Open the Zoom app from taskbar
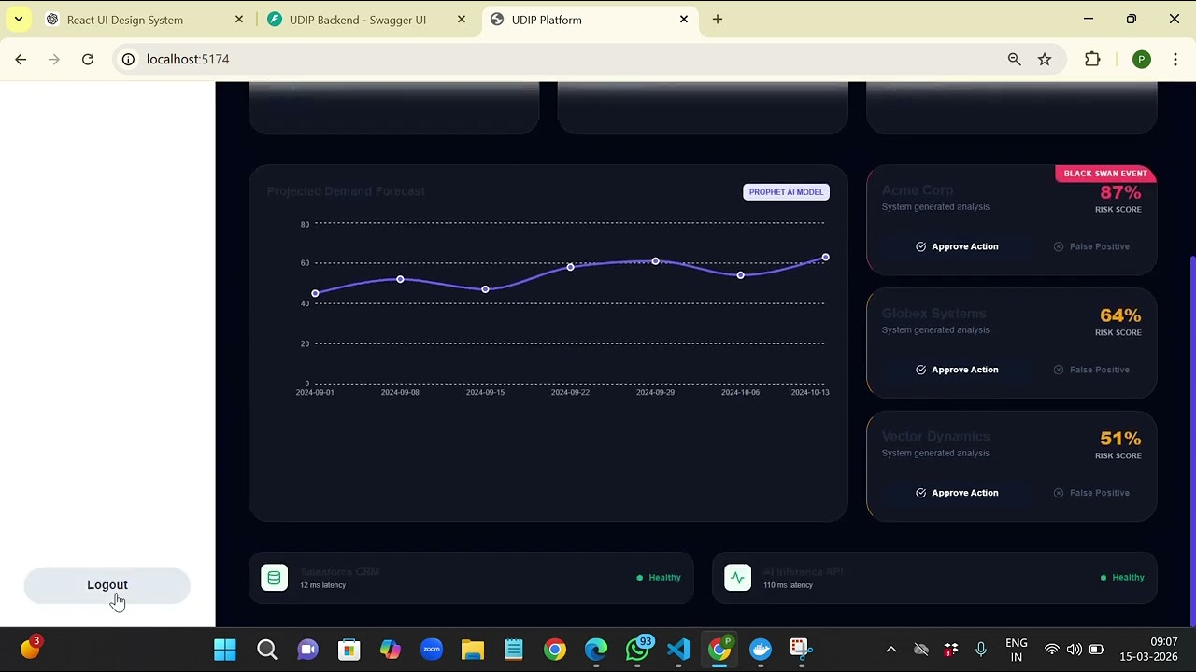 coord(431,650)
